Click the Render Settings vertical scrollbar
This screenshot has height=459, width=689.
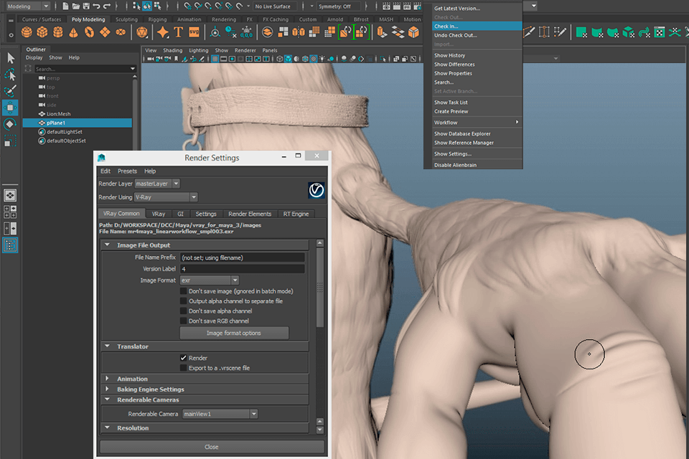coord(320,287)
